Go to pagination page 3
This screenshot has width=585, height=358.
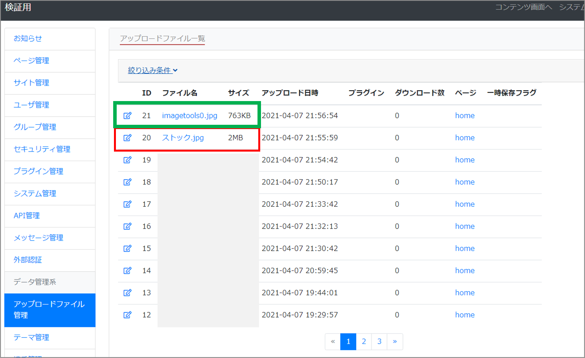pos(379,342)
